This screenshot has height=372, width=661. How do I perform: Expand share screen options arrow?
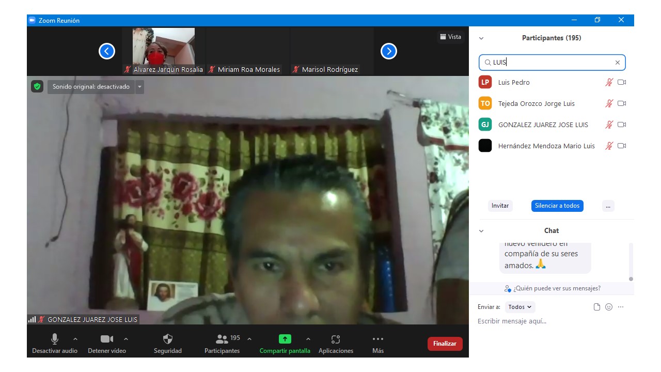point(308,339)
